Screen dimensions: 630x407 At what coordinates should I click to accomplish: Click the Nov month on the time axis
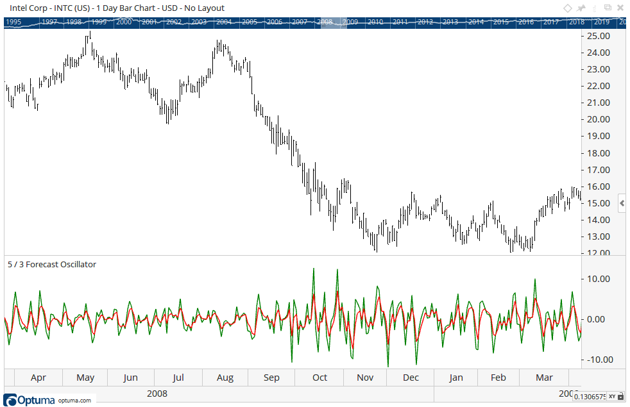pos(365,378)
